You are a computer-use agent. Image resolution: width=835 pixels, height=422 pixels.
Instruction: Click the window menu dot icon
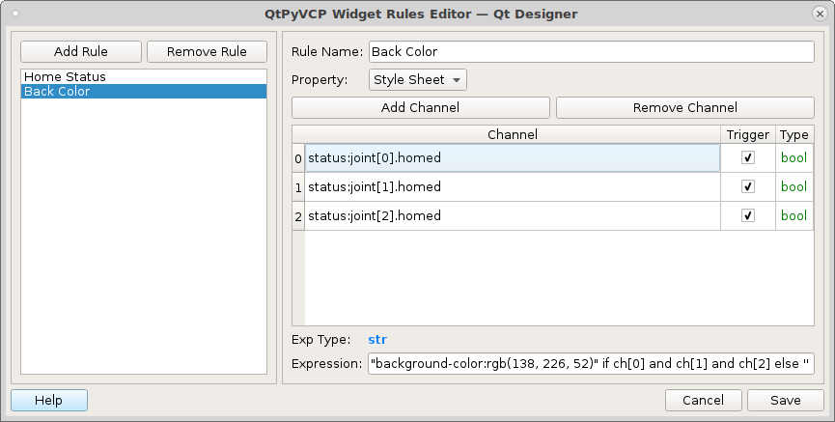tap(14, 14)
